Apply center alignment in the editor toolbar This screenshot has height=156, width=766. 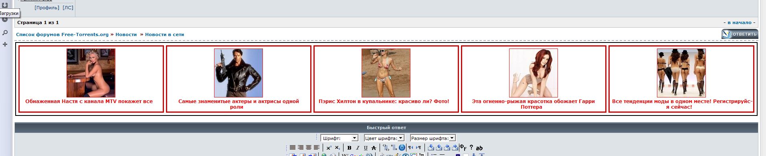309,148
